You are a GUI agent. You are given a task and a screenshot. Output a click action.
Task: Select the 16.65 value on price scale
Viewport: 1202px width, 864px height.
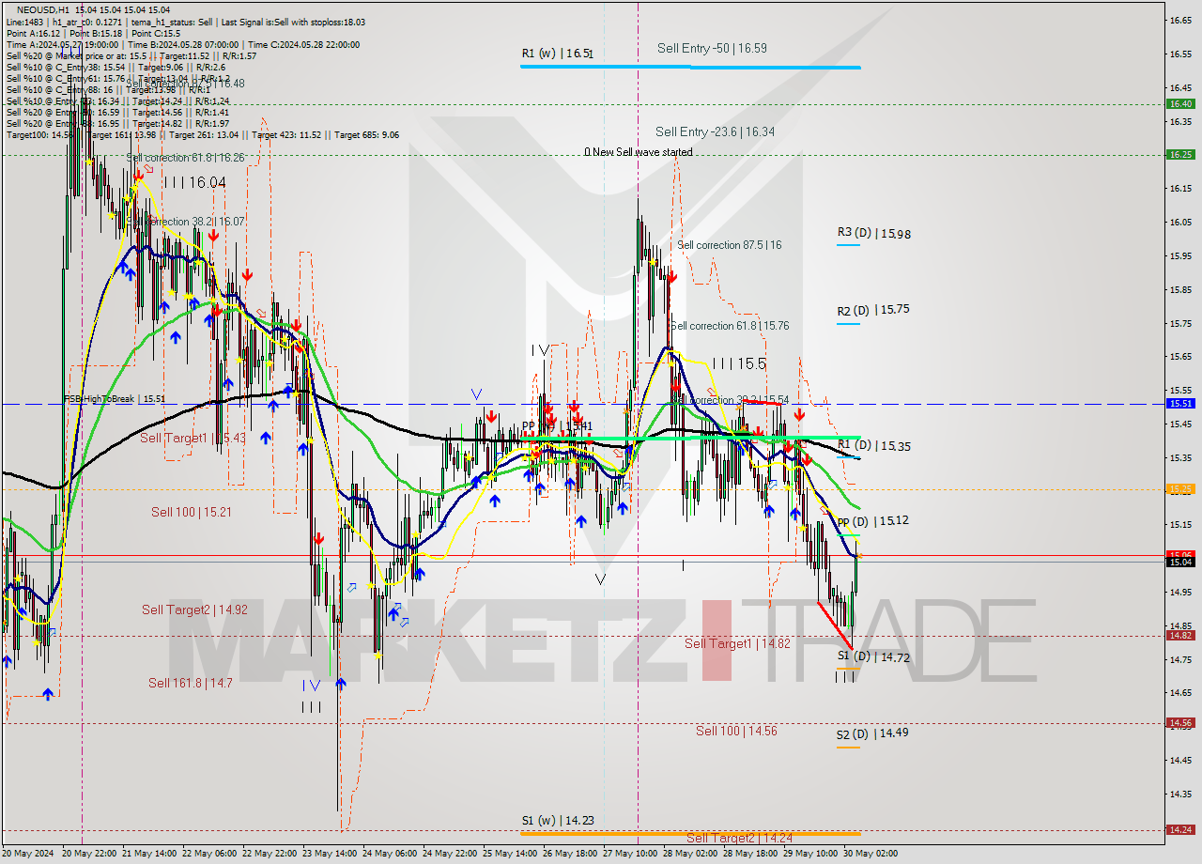point(1179,20)
